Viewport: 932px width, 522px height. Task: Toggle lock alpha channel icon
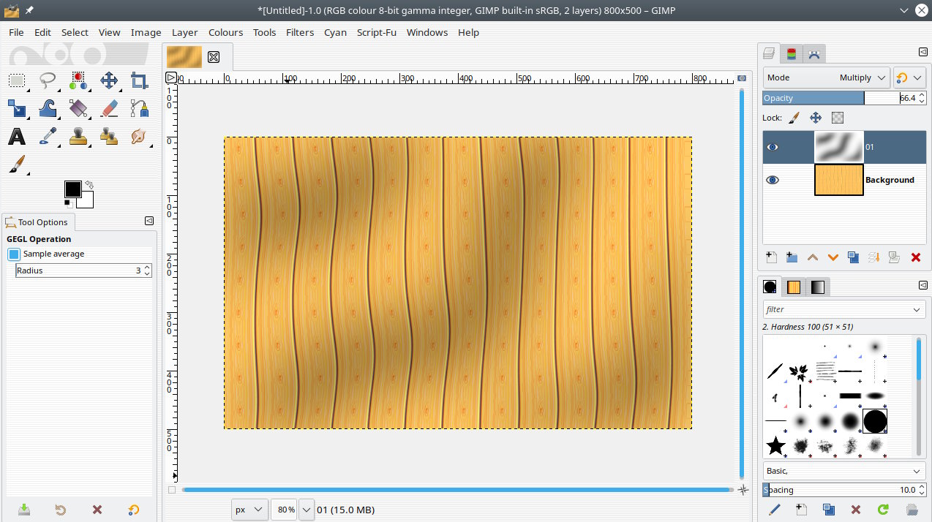tap(838, 118)
